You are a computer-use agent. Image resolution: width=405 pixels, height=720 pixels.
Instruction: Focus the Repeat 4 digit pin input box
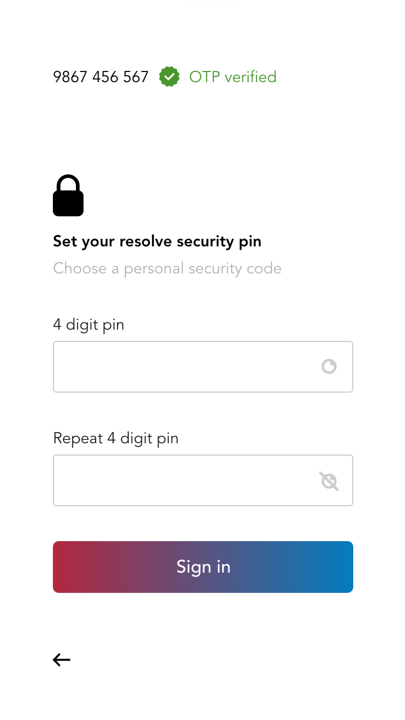pyautogui.click(x=203, y=480)
